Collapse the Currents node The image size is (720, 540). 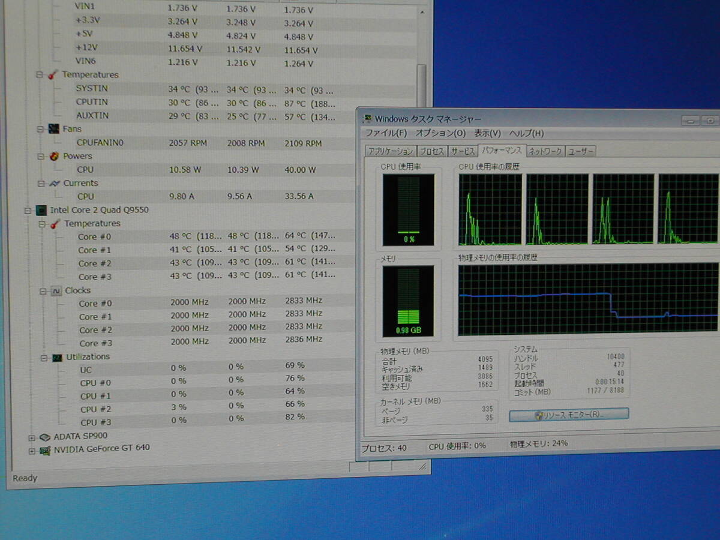41,184
